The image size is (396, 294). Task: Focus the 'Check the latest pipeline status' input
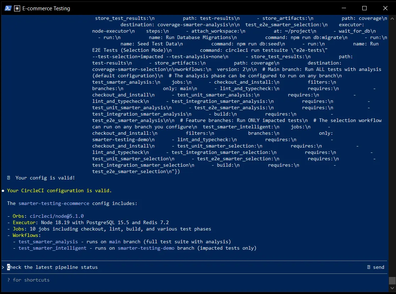tap(52, 267)
